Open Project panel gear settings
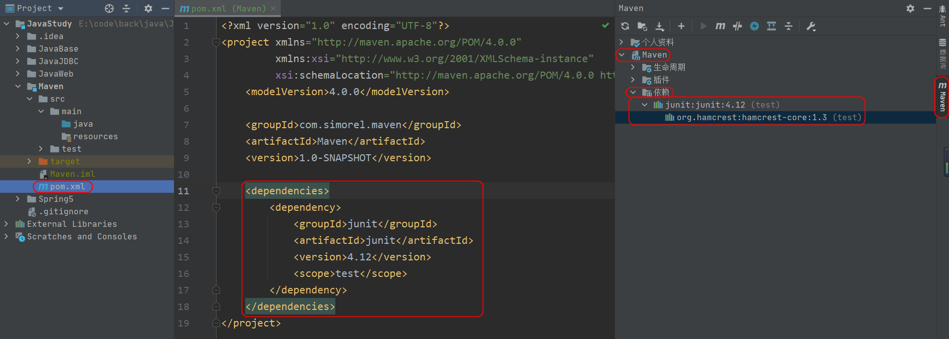 [148, 9]
